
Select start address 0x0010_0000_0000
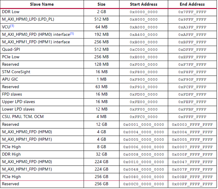pyautogui.click(x=144, y=162)
